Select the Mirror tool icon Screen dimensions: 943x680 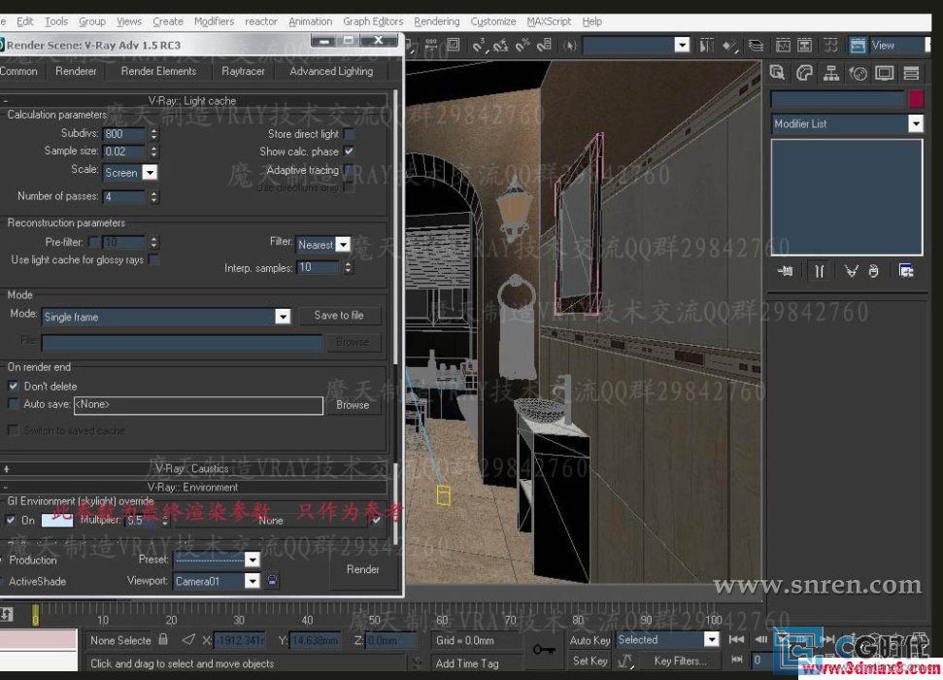(707, 45)
